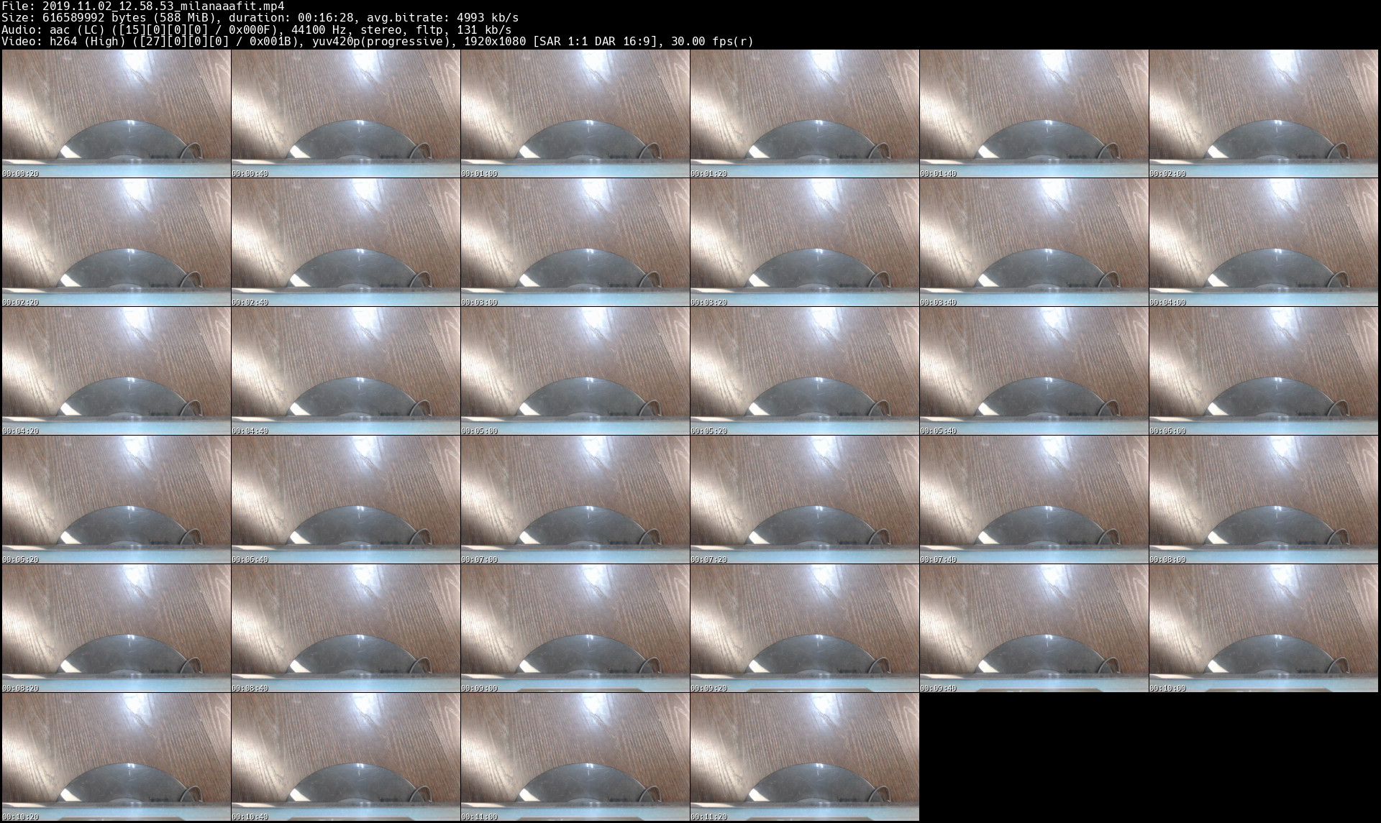Image resolution: width=1381 pixels, height=823 pixels.
Task: Click the thumbnail at time 00:06:40
Action: (345, 500)
